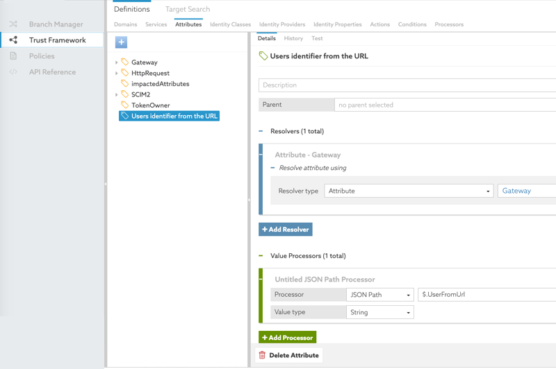Click green tag icon beside attribute title
Screen dimensions: 556x369
(x=263, y=56)
